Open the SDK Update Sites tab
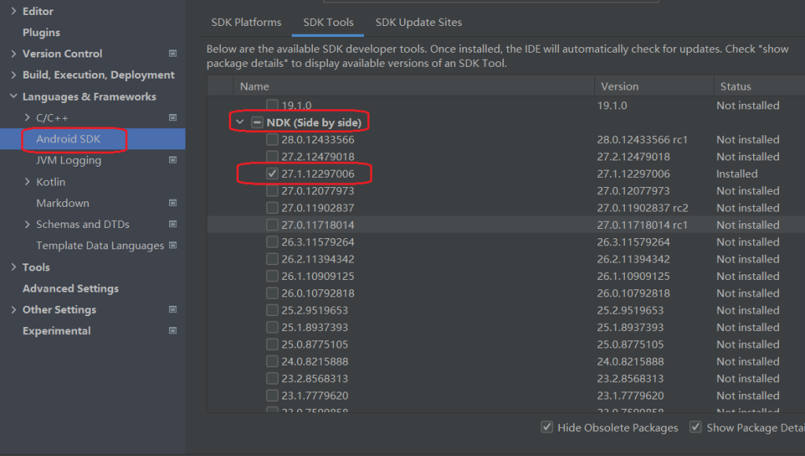Viewport: 805px width, 456px height. pos(418,22)
